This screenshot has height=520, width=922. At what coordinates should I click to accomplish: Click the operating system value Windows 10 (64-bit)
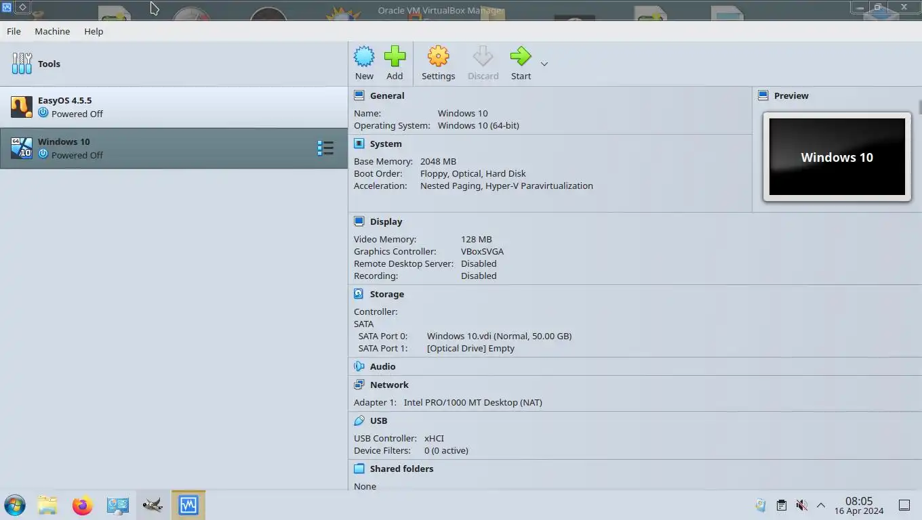point(479,125)
